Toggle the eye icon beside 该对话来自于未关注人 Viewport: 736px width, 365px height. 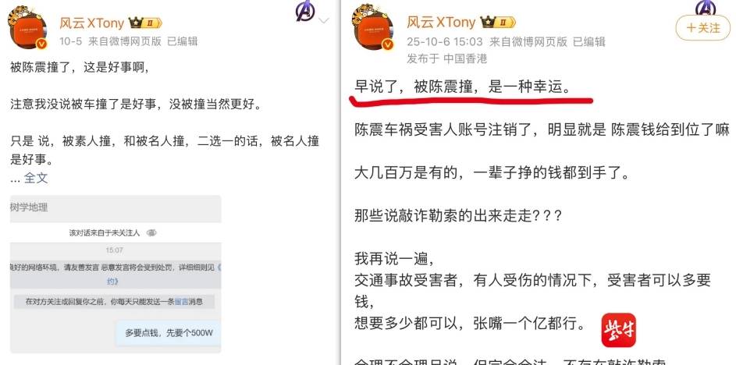coord(151,232)
